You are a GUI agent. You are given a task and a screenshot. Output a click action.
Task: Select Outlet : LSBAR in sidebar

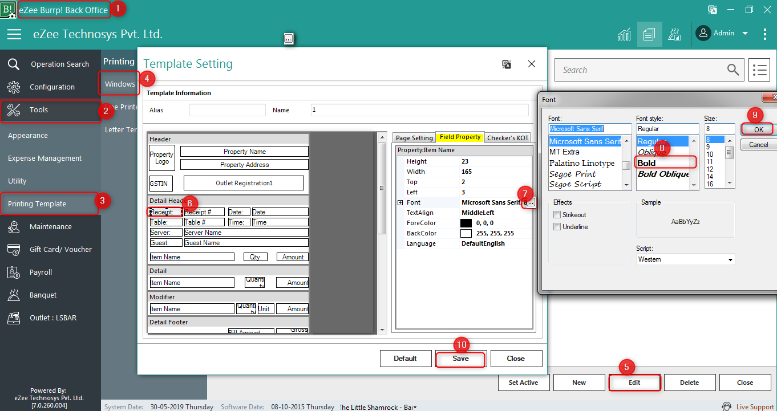tap(51, 318)
